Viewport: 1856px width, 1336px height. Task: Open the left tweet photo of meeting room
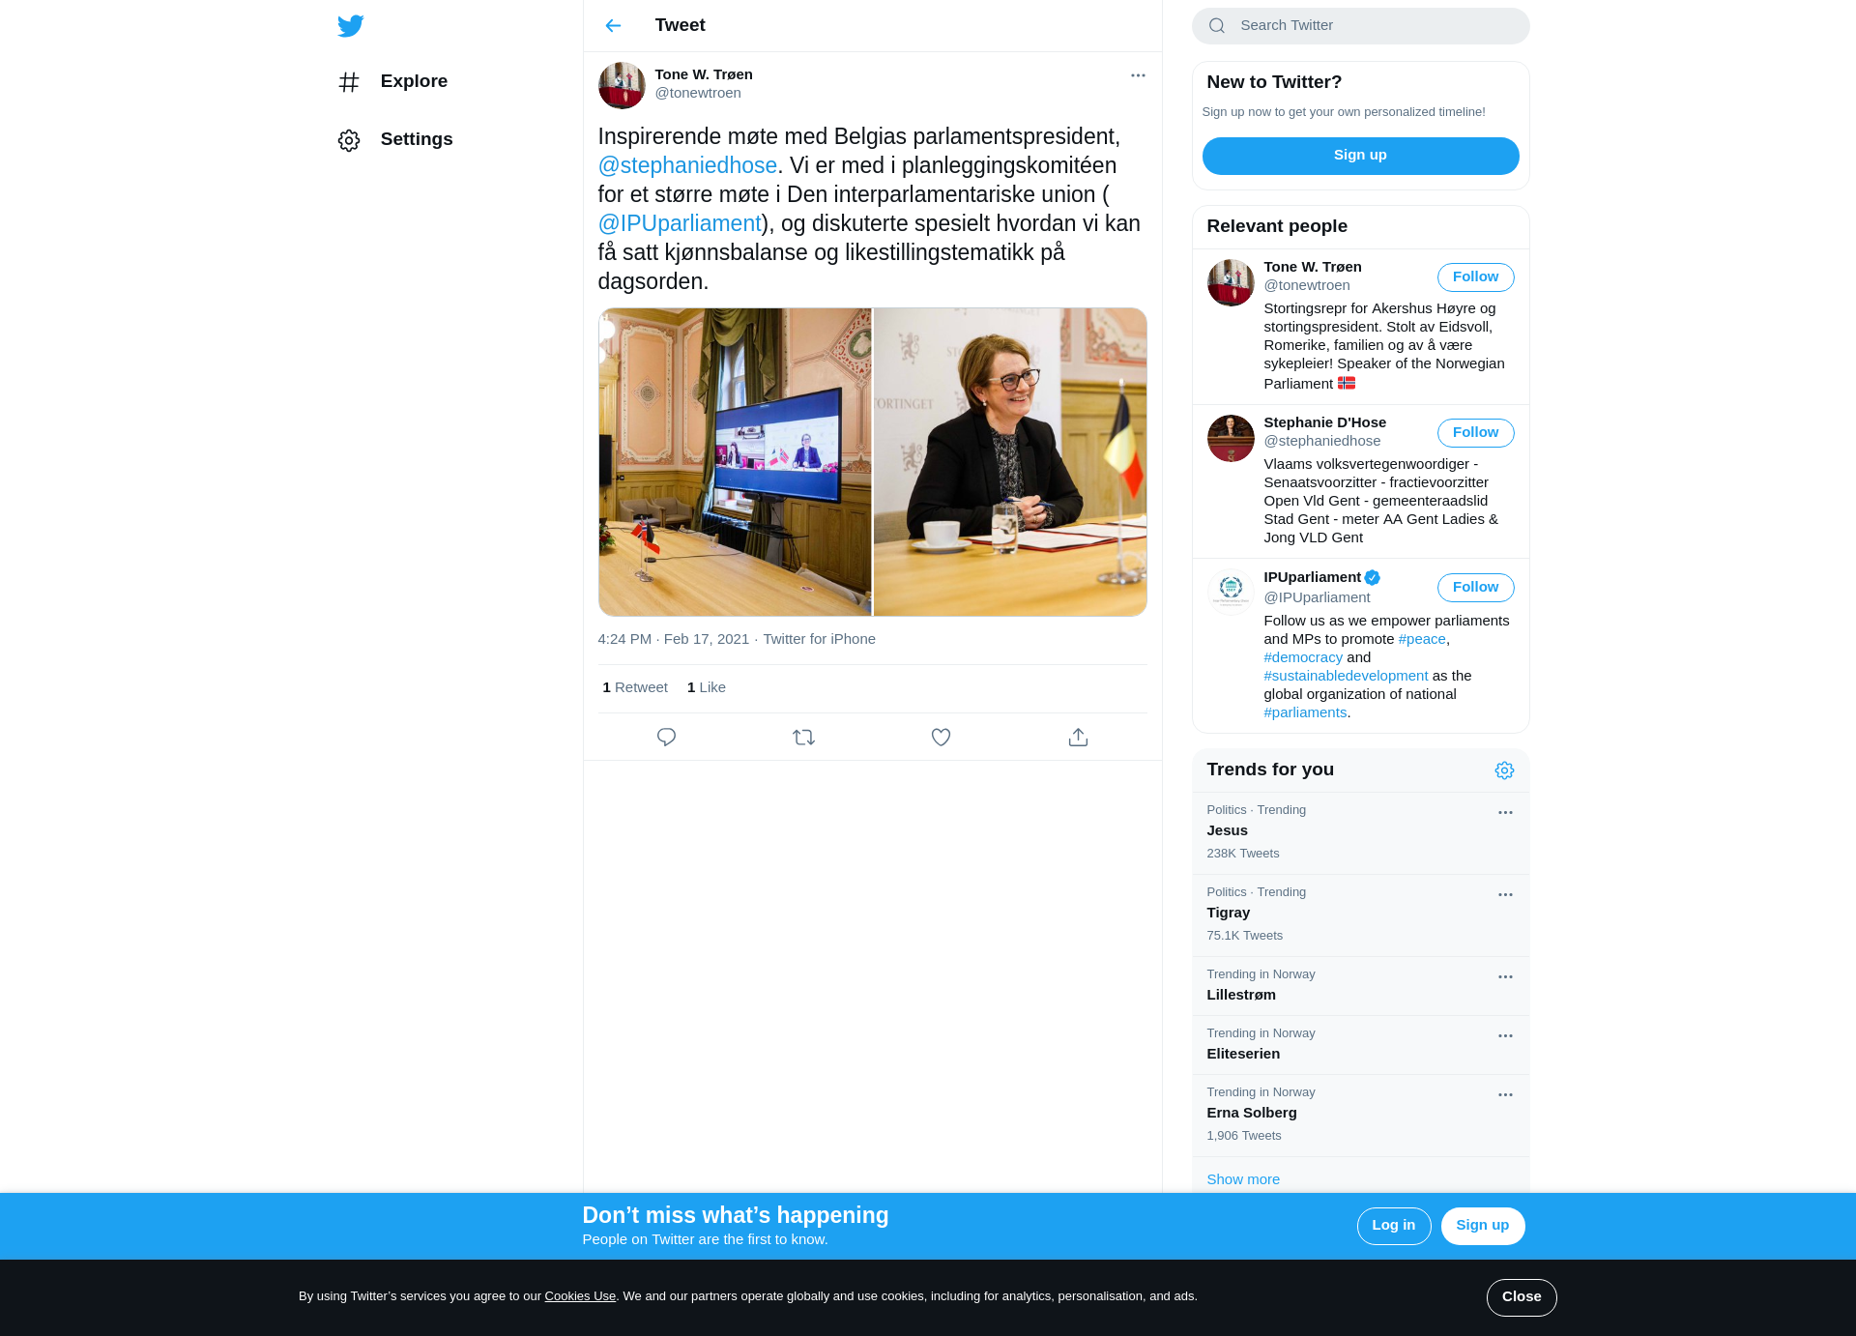click(x=735, y=462)
